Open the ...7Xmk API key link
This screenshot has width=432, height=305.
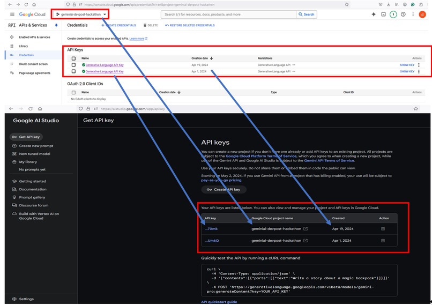click(211, 229)
